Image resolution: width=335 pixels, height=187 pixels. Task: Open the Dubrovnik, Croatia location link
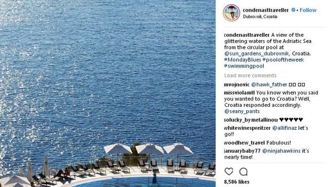(260, 17)
